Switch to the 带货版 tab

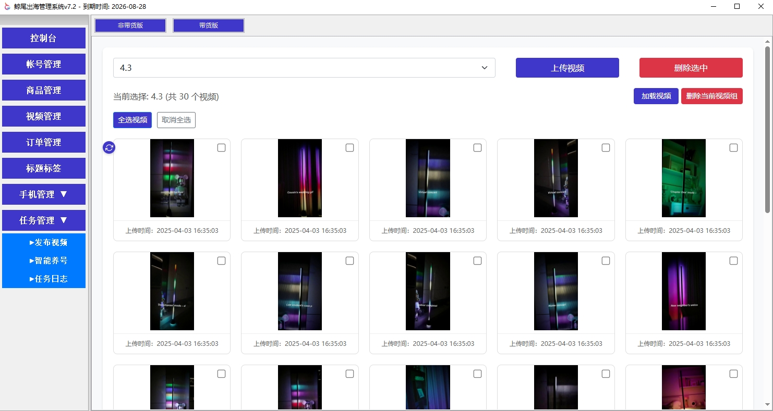[209, 26]
